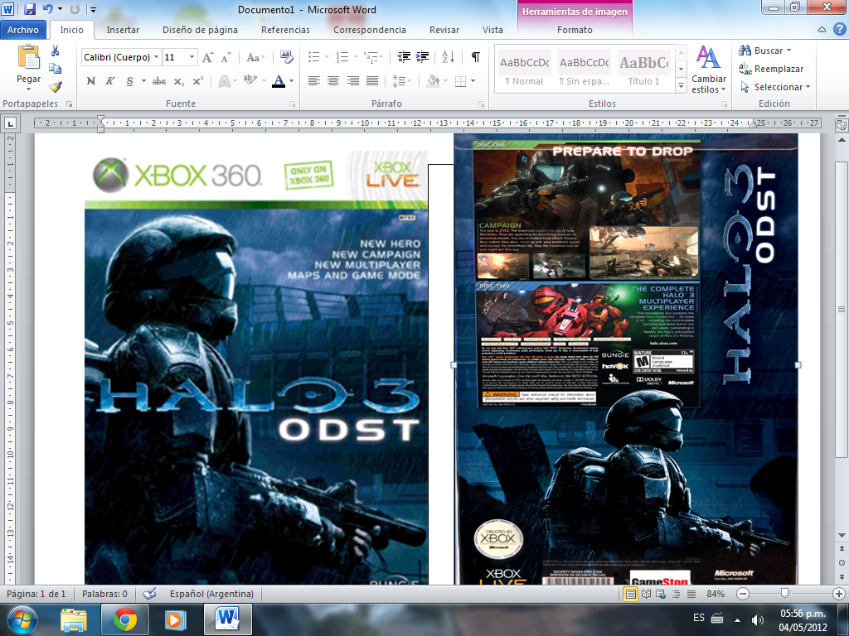Click the Clear Formatting icon
The image size is (849, 636).
286,57
